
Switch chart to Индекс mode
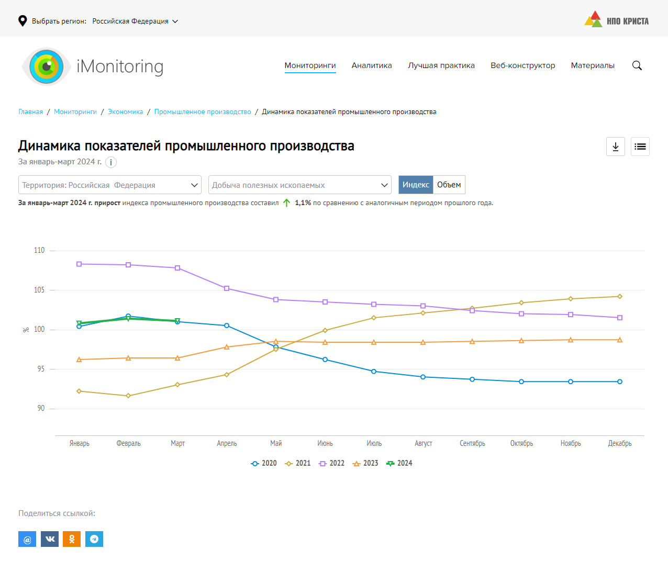(x=416, y=185)
